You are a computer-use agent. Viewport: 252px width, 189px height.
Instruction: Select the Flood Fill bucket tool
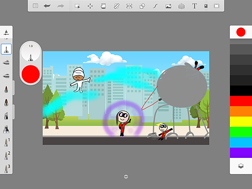[x=103, y=6]
